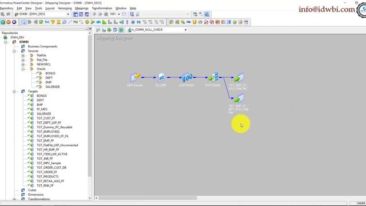The image size is (366, 206).
Task: Click the IDWBI folder icon in navigator
Action: point(14,42)
